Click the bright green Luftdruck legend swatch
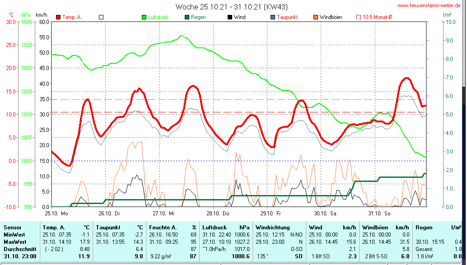The height and width of the screenshot is (265, 467). pos(144,17)
